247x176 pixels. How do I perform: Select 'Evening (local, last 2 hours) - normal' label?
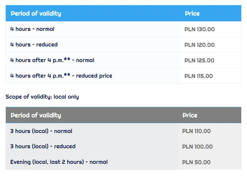click(59, 162)
